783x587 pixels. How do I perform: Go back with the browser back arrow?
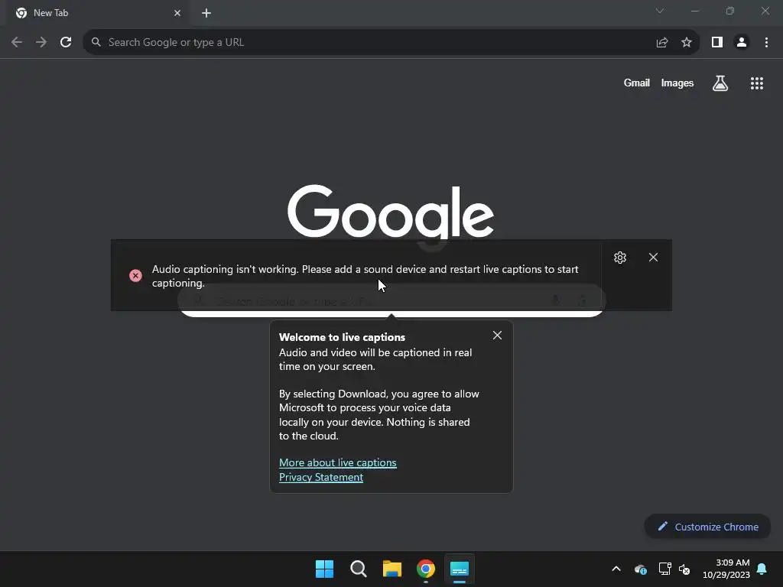tap(17, 42)
